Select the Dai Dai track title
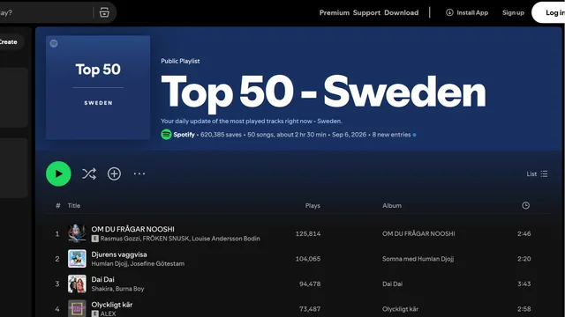This screenshot has height=317, width=565. coord(102,280)
